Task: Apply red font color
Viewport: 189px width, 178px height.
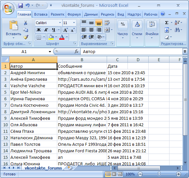Action: click(x=62, y=37)
